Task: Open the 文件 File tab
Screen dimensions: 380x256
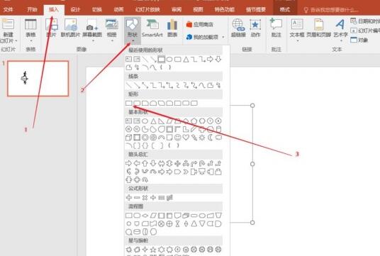Action: click(x=9, y=10)
